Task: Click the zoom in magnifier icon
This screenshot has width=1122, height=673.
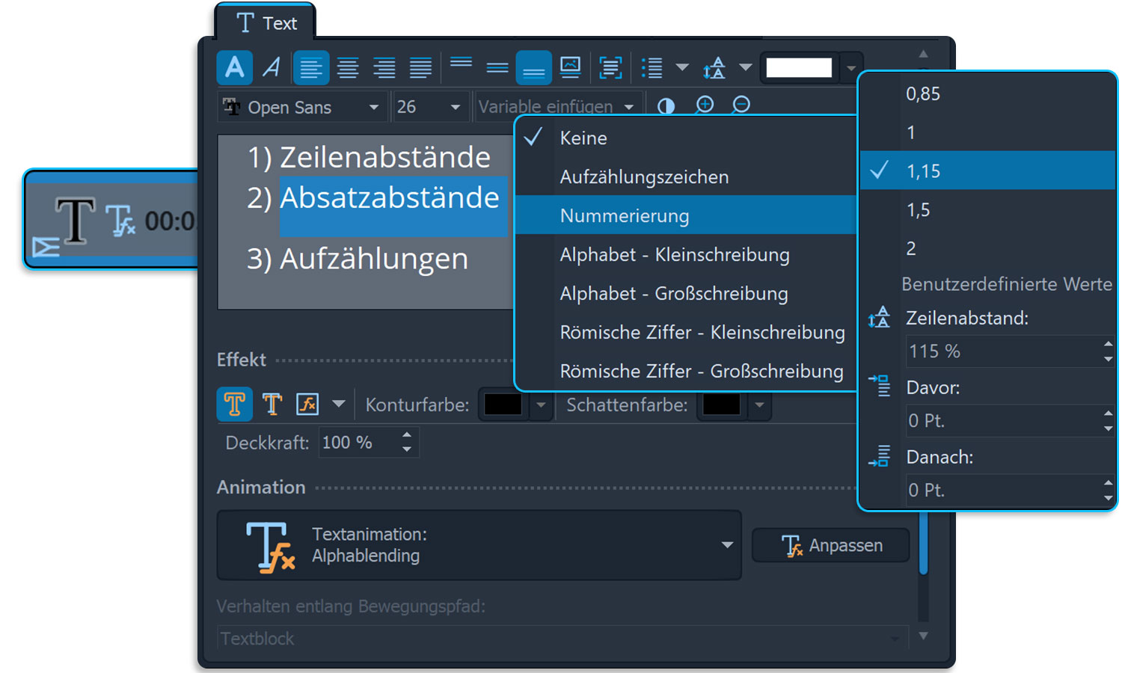Action: [704, 105]
